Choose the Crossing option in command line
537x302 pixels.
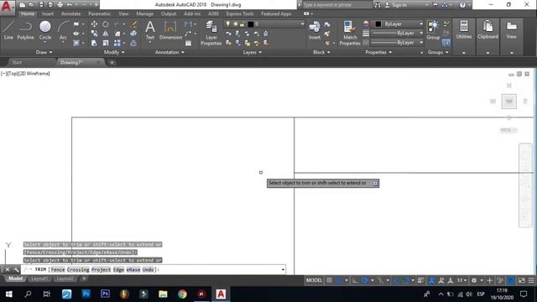(78, 269)
